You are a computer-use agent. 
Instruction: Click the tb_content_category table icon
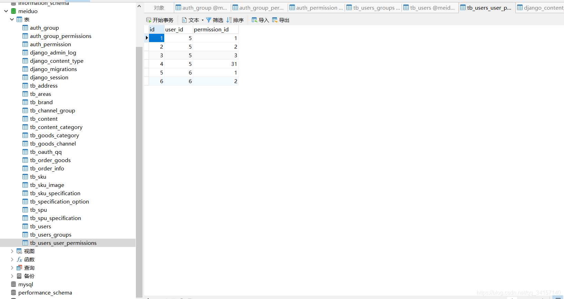point(25,127)
